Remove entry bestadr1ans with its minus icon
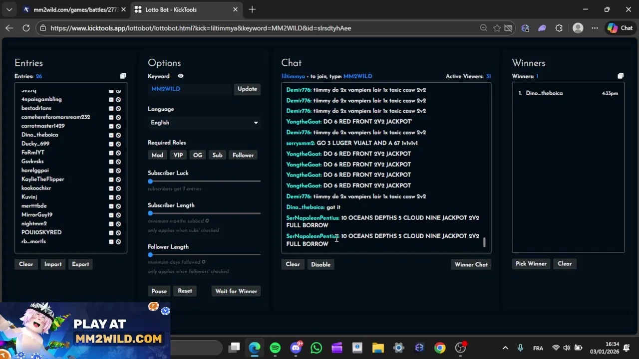 [x=111, y=108]
